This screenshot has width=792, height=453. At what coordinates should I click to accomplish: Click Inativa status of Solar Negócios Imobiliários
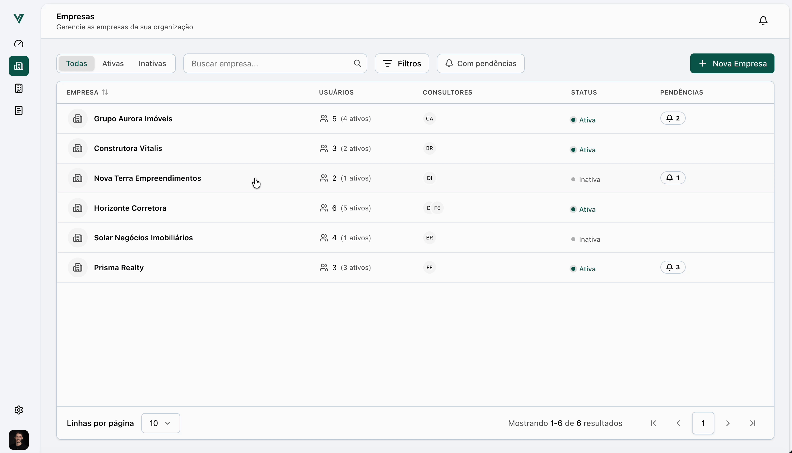pyautogui.click(x=586, y=239)
